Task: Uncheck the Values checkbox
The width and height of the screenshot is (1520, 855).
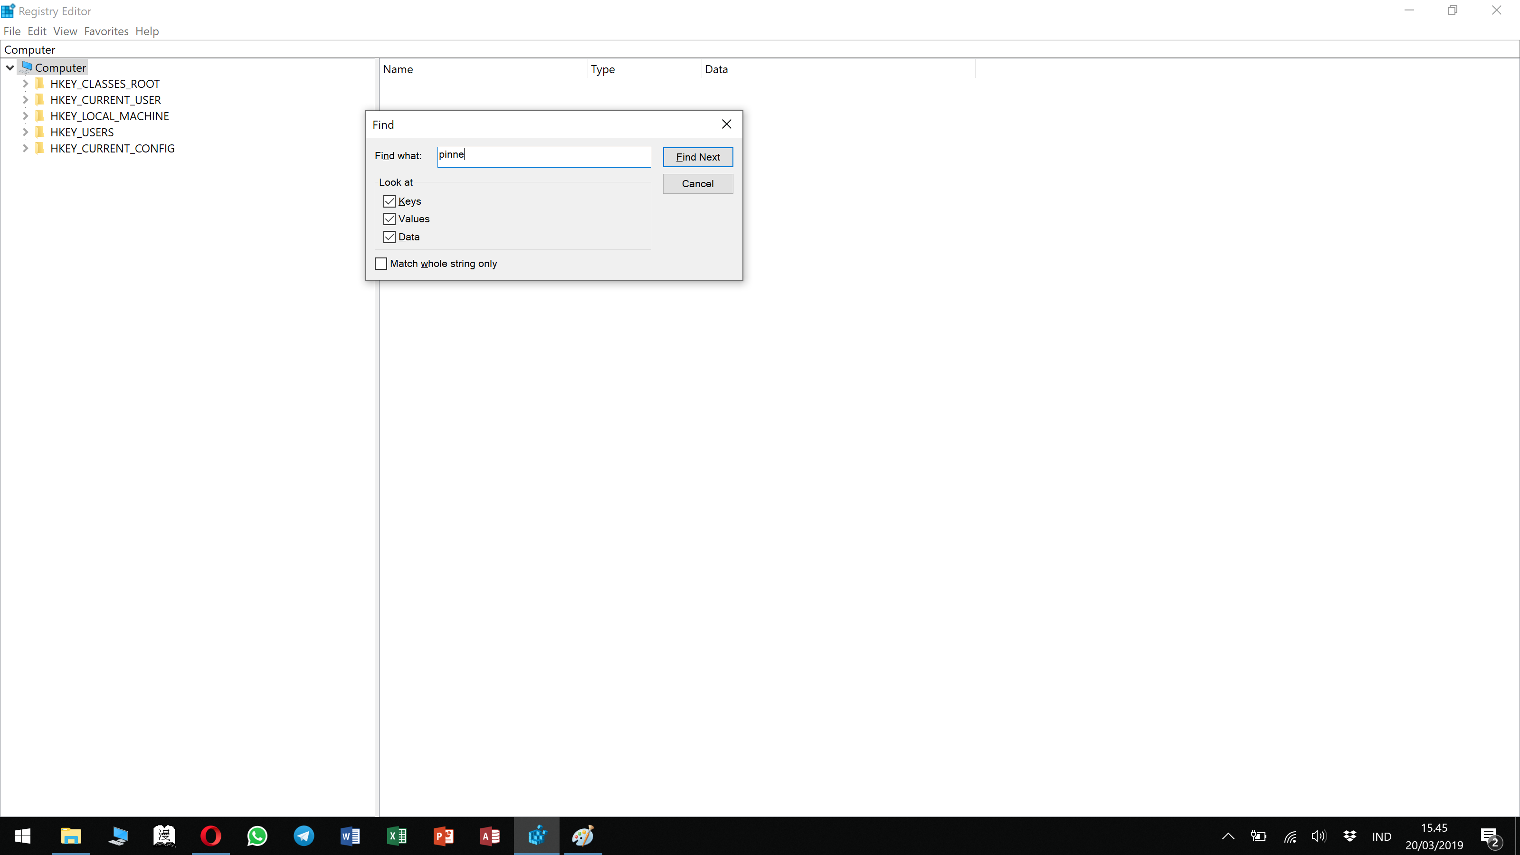Action: click(389, 219)
